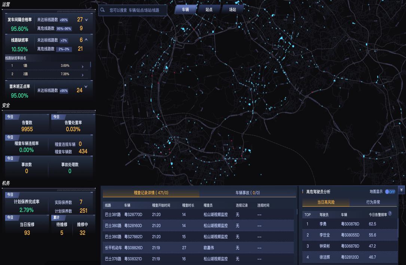Toggle the 地图显示 OFF switch
Screen dimensions: 406x265
(390, 192)
